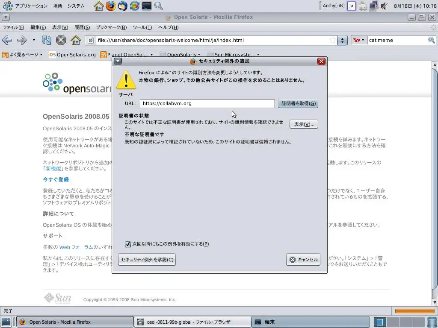Open the 場所 panel menu

(58, 6)
